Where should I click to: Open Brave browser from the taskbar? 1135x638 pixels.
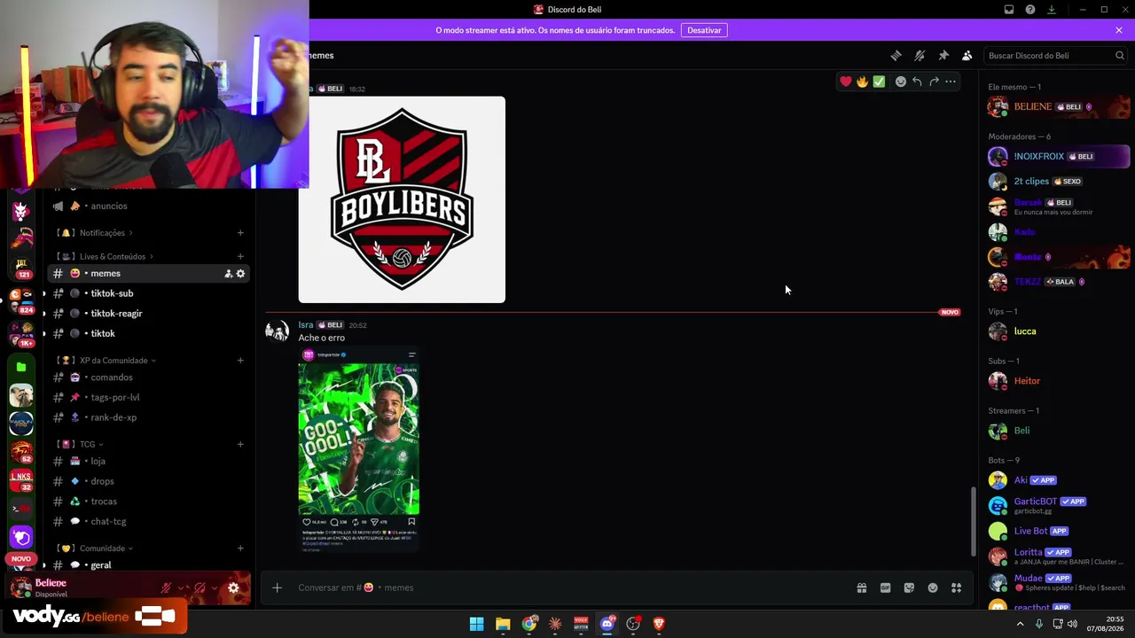(x=659, y=624)
